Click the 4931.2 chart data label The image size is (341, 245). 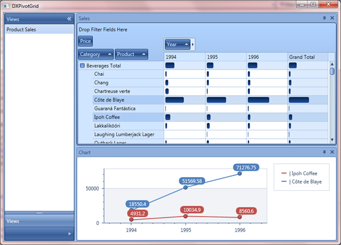point(137,214)
